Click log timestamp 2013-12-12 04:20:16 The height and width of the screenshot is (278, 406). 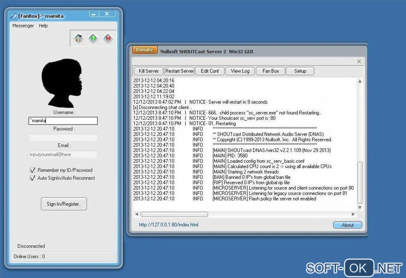154,81
